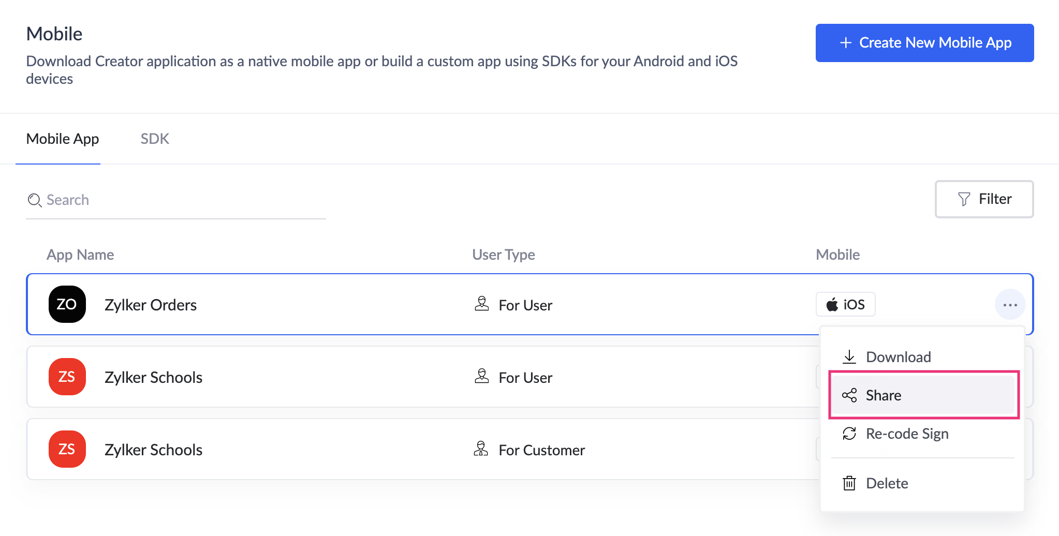This screenshot has width=1059, height=536.
Task: Click the Delete trash icon
Action: [849, 483]
